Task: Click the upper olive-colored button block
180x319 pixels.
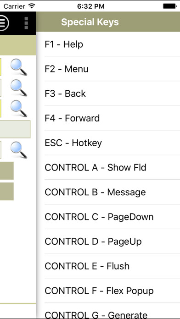Action: tap(7, 170)
